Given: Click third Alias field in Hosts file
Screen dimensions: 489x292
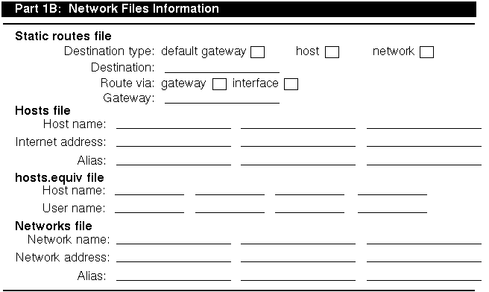Looking at the screenshot, I should (424, 160).
